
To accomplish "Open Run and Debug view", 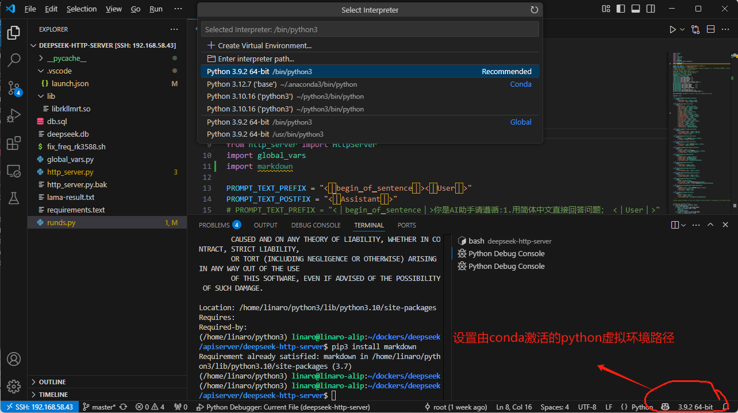I will 14,115.
